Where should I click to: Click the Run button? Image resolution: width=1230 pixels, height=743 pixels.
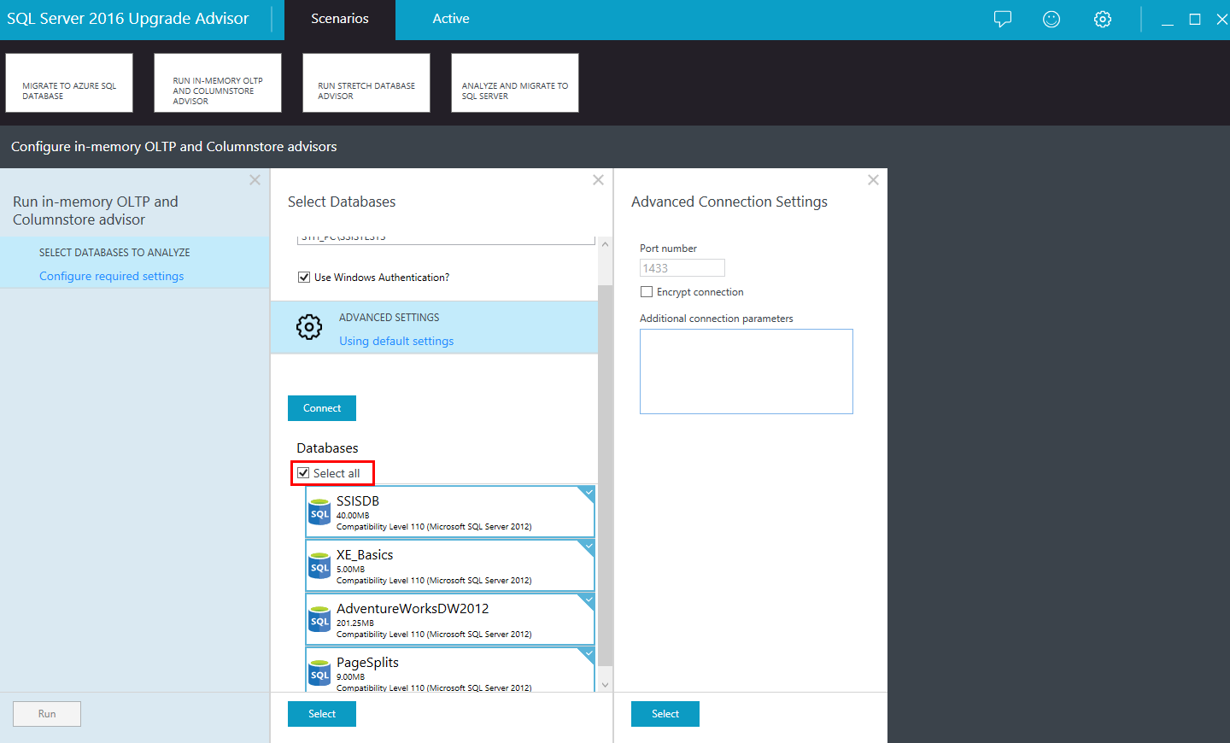pyautogui.click(x=47, y=714)
